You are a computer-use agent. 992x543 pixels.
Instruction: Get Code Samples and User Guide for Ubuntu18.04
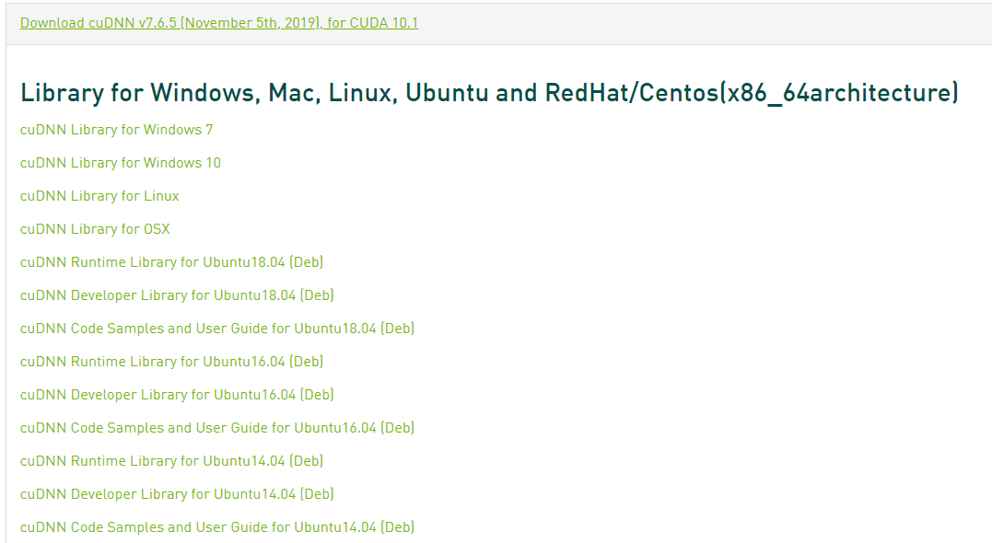point(217,329)
